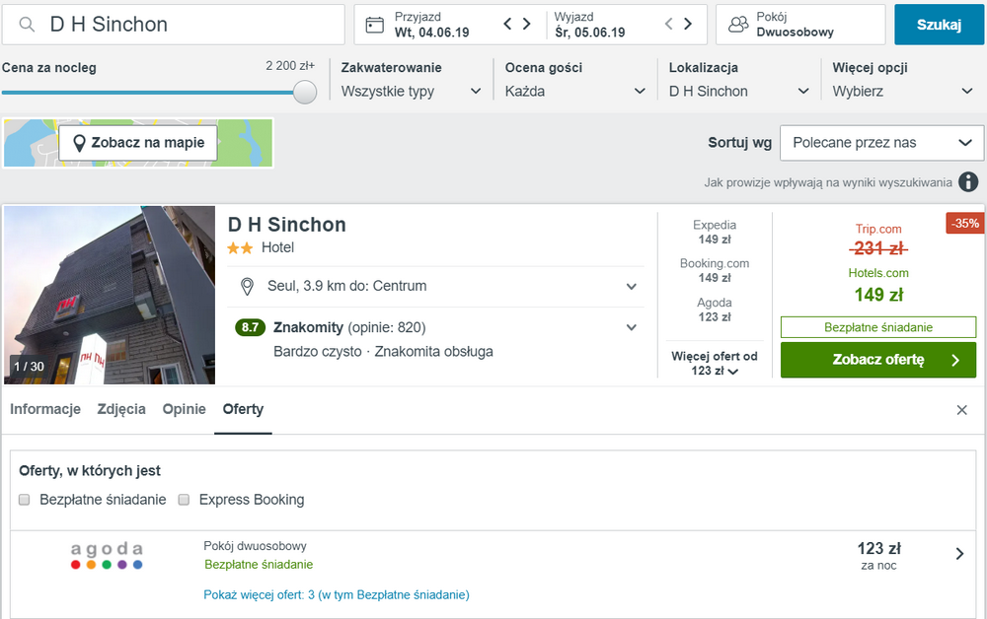Viewport: 987px width, 619px height.
Task: Select the Oferty tab
Action: click(243, 409)
